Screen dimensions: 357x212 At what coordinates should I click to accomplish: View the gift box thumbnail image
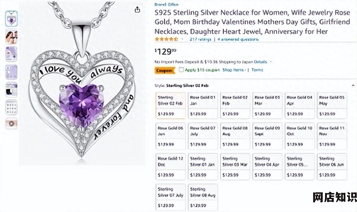[11, 90]
